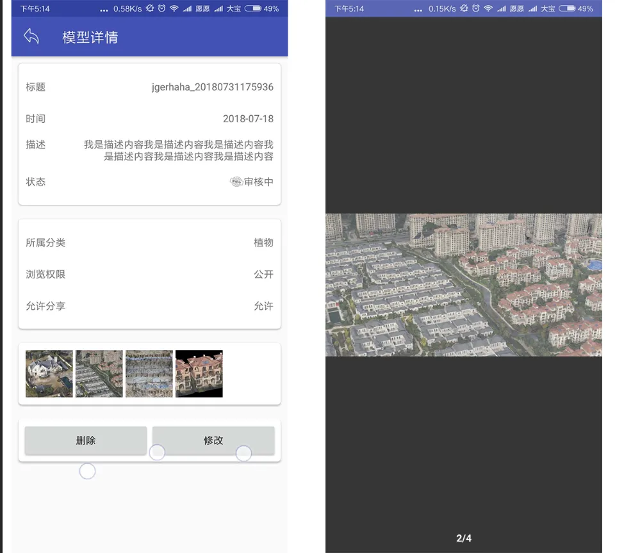Click the 描述 label
Viewport: 624px width, 553px height.
(x=36, y=145)
